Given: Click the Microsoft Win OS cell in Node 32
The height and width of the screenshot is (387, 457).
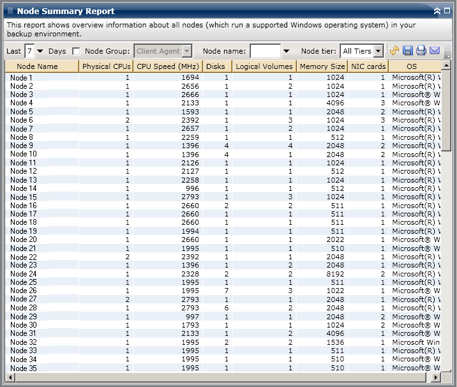Looking at the screenshot, I should click(416, 342).
